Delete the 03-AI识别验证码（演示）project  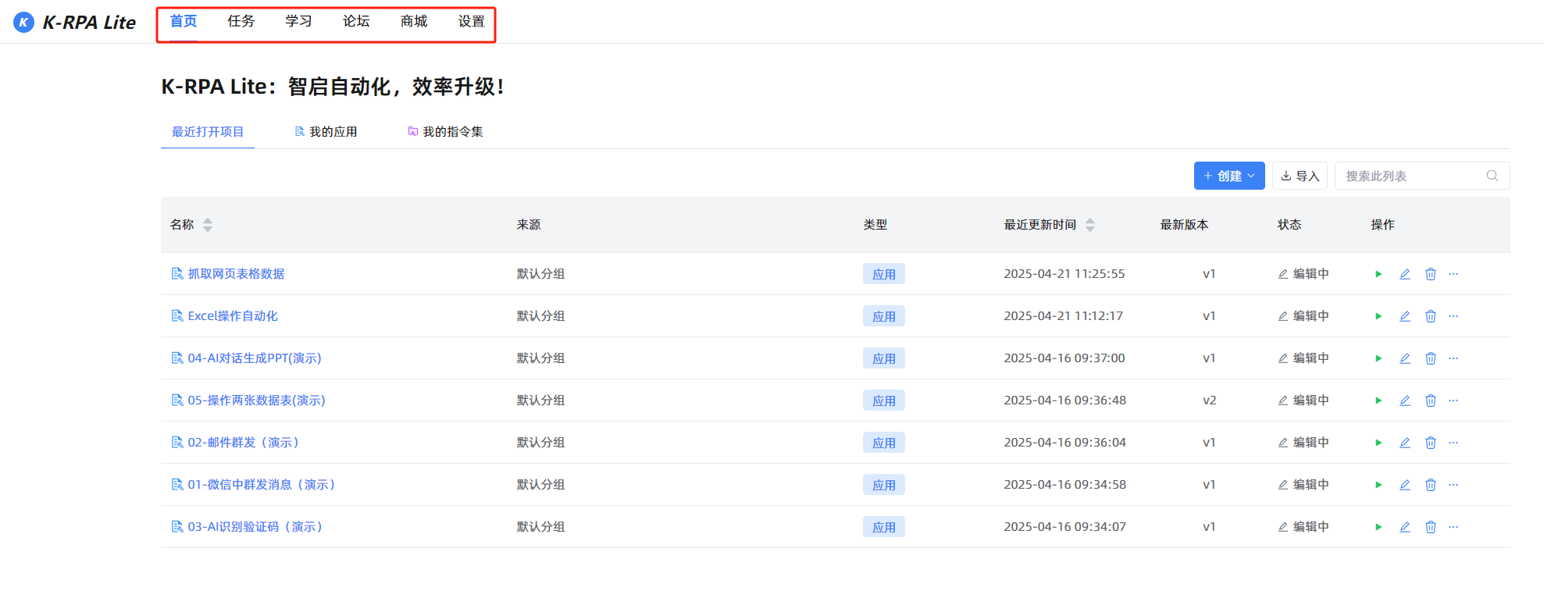[x=1430, y=527]
